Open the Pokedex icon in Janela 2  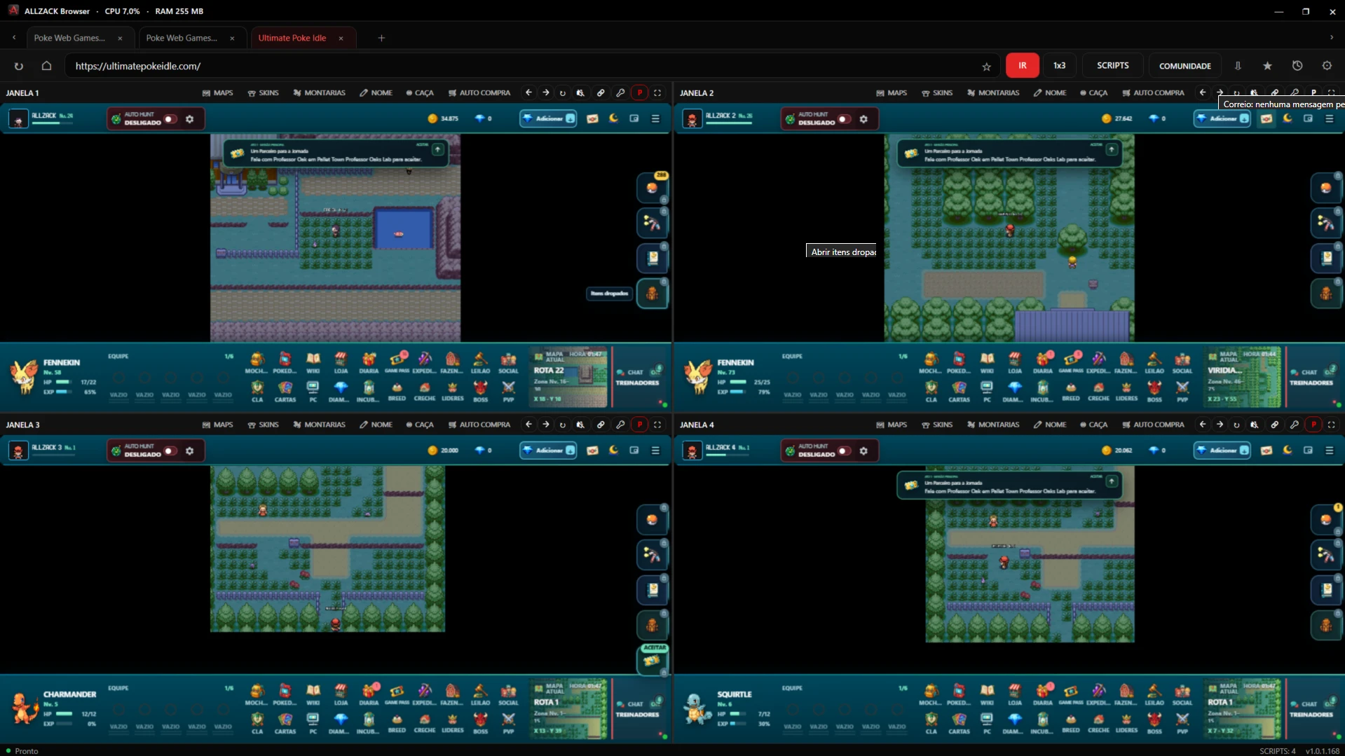coord(959,362)
